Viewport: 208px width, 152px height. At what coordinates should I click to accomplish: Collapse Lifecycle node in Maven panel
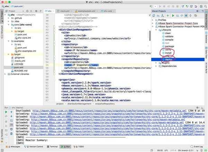(x=156, y=30)
